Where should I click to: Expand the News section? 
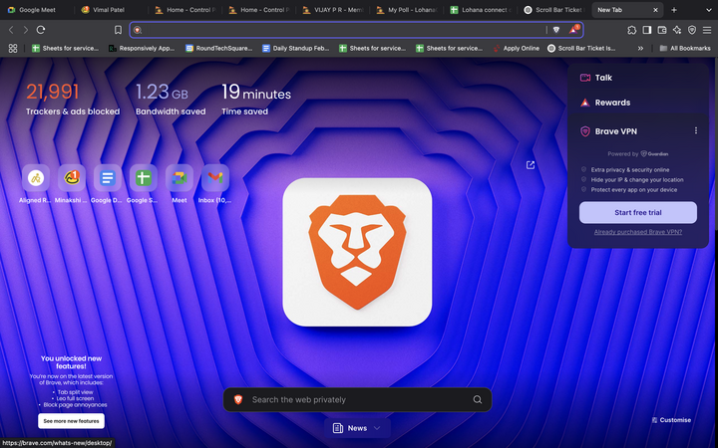pos(357,428)
